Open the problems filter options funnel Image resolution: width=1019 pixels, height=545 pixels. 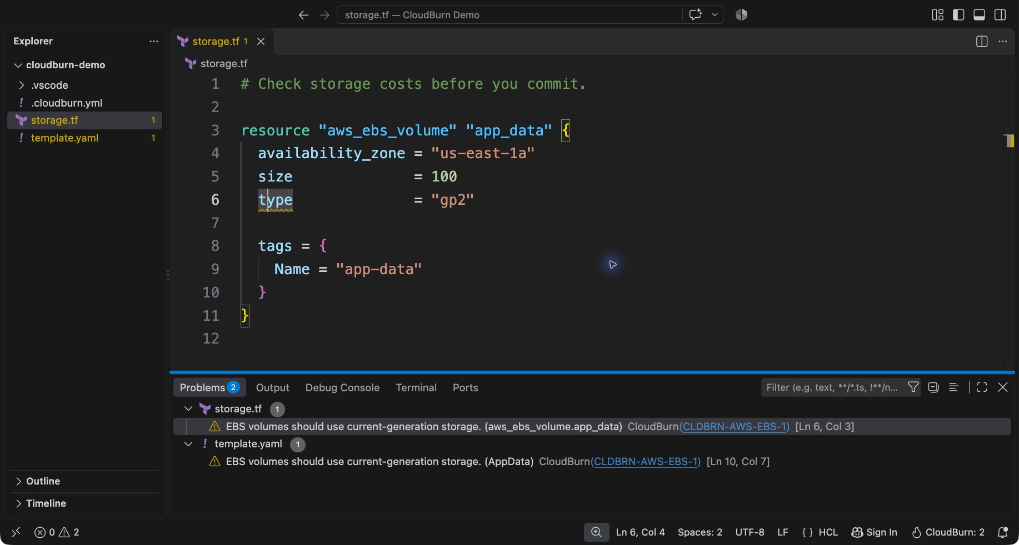pyautogui.click(x=913, y=387)
